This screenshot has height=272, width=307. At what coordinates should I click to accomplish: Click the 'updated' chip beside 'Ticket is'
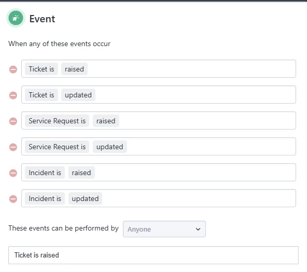78,95
